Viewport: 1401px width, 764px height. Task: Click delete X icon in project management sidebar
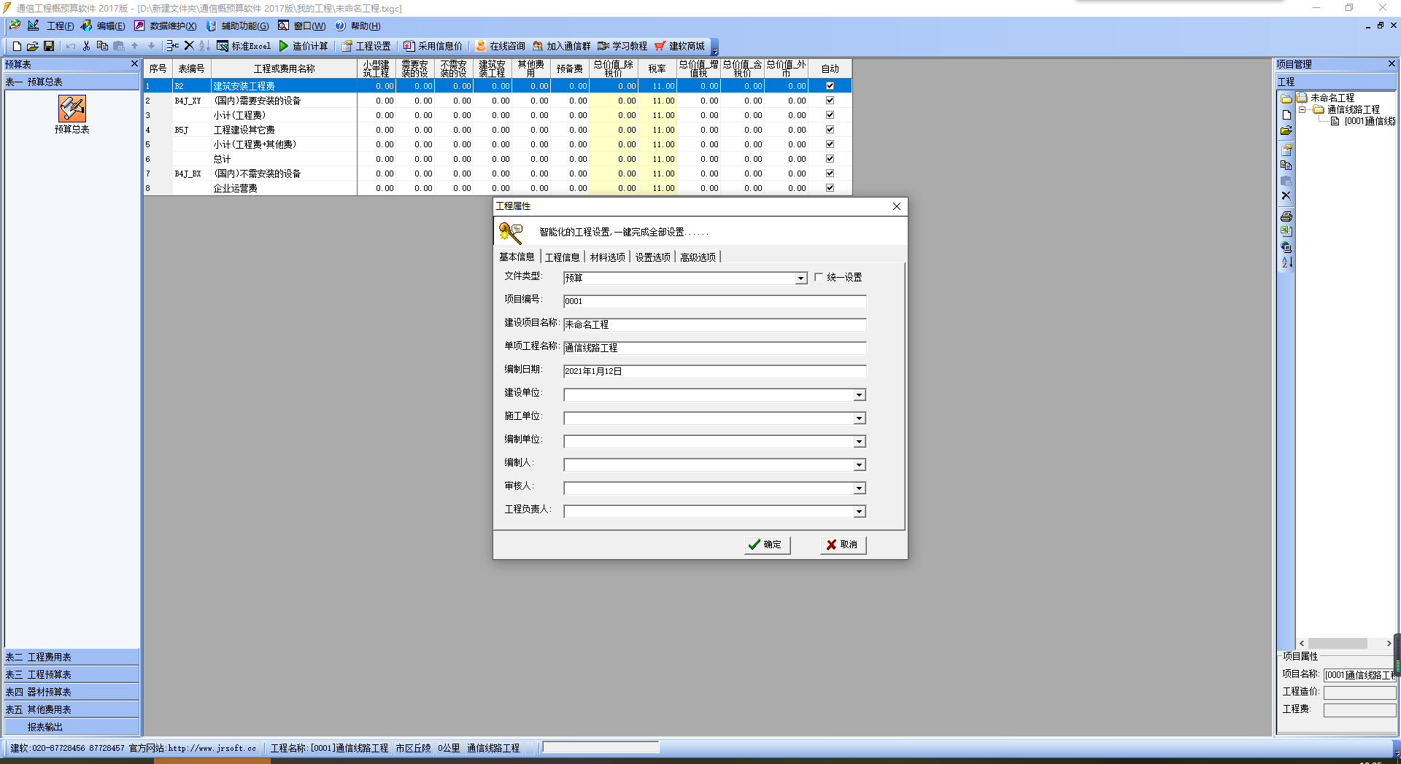tap(1286, 196)
